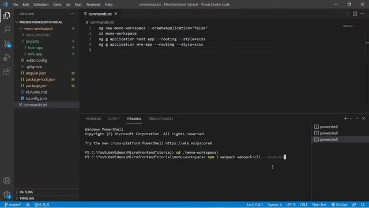The height and width of the screenshot is (208, 369).
Task: Close the terminal panel
Action: (x=363, y=118)
